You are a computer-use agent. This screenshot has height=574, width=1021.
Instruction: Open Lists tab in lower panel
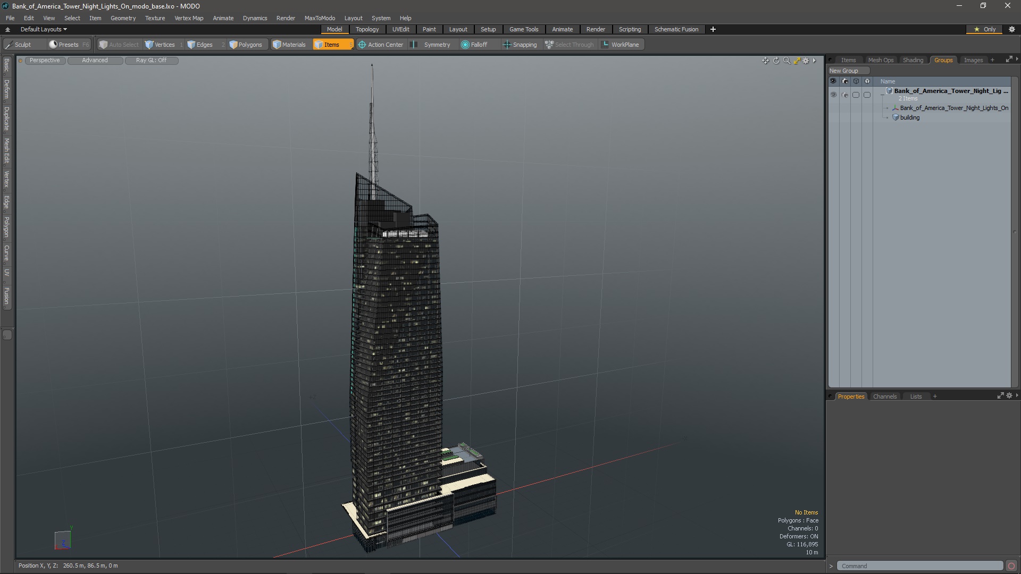[x=916, y=396]
